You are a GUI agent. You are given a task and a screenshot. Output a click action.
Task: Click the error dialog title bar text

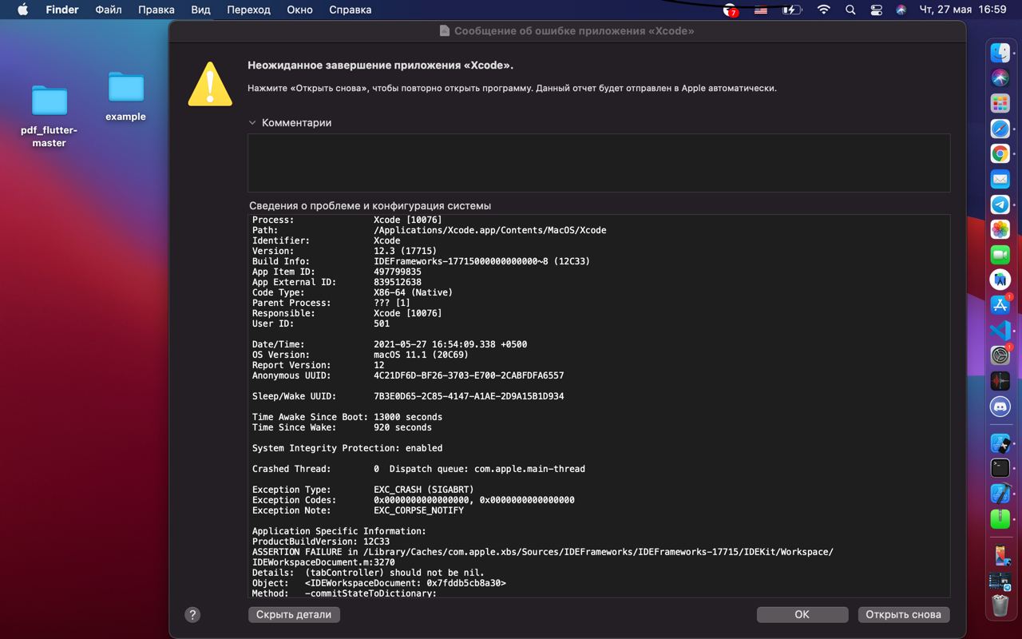coord(574,31)
